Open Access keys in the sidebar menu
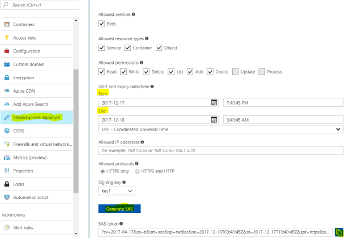The height and width of the screenshot is (238, 346). point(37,38)
